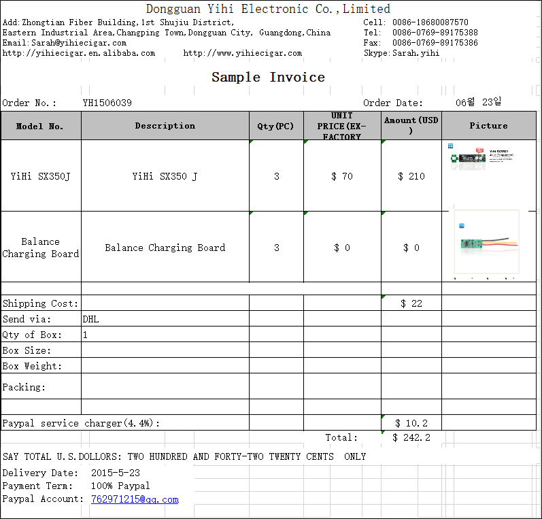This screenshot has width=542, height=519.
Task: Click the 'UNIT PRICE(EX-FACTORY' column header
Action: tap(342, 126)
